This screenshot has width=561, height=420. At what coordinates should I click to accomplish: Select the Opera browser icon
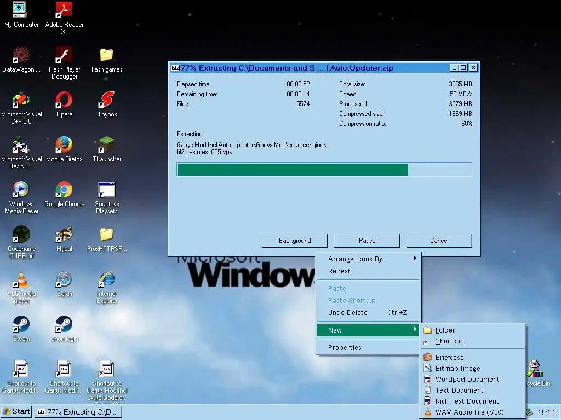[x=64, y=104]
